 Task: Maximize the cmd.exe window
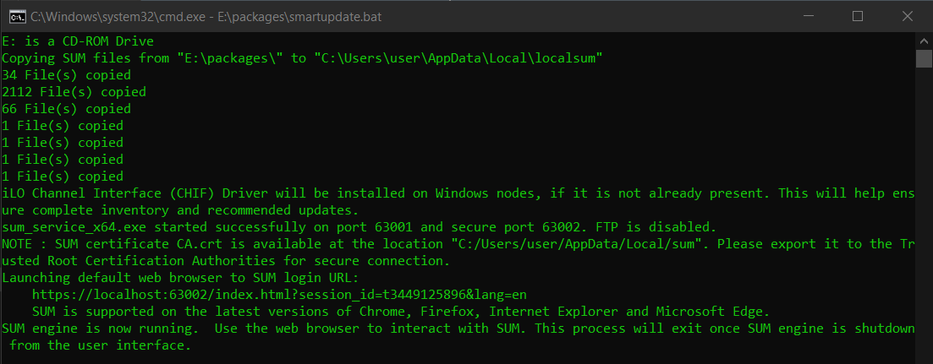[858, 16]
